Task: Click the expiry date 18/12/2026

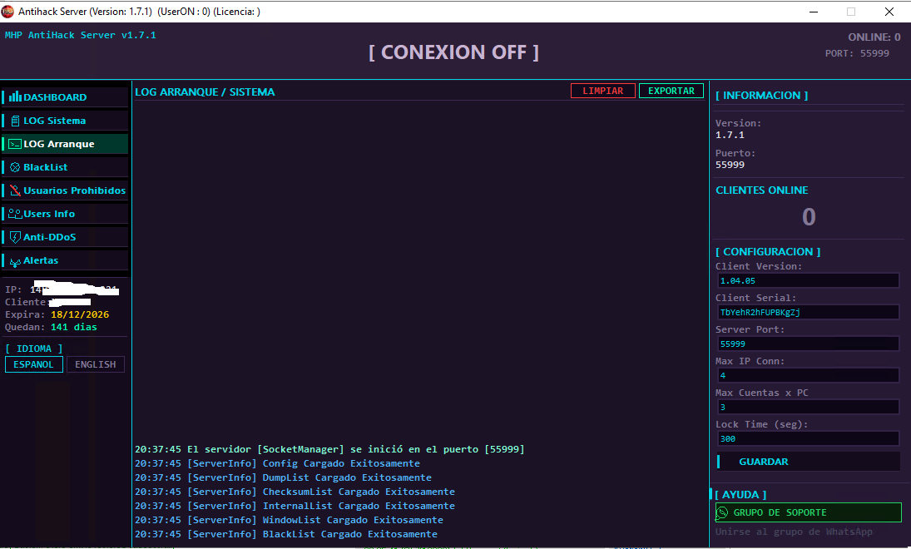Action: coord(80,314)
